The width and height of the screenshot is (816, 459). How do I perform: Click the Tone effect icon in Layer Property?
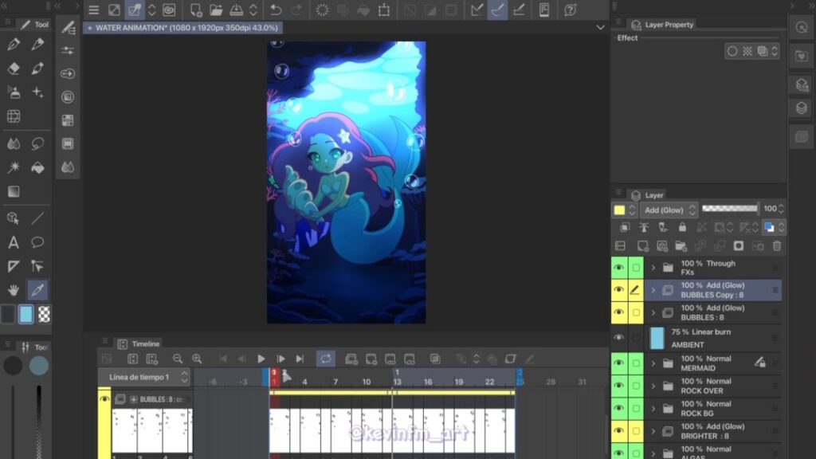(747, 51)
